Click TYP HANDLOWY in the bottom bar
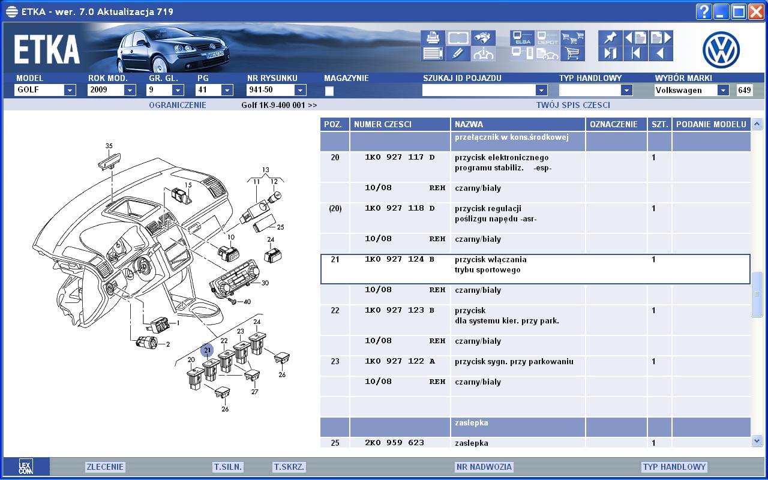The width and height of the screenshot is (768, 480). 674,467
